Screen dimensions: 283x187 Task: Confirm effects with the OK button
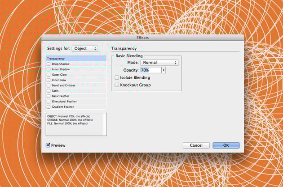[x=226, y=145]
